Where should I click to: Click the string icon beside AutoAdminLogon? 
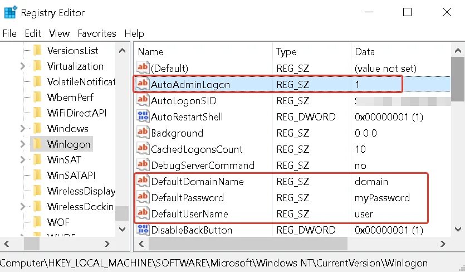143,84
